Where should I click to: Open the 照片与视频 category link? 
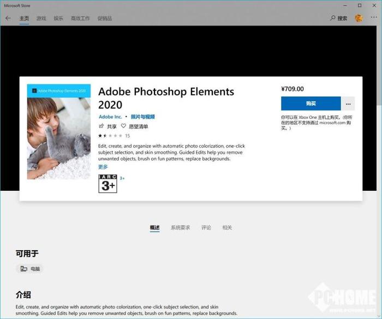point(143,117)
